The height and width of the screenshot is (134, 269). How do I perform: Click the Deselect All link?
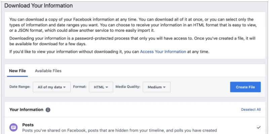point(251,109)
